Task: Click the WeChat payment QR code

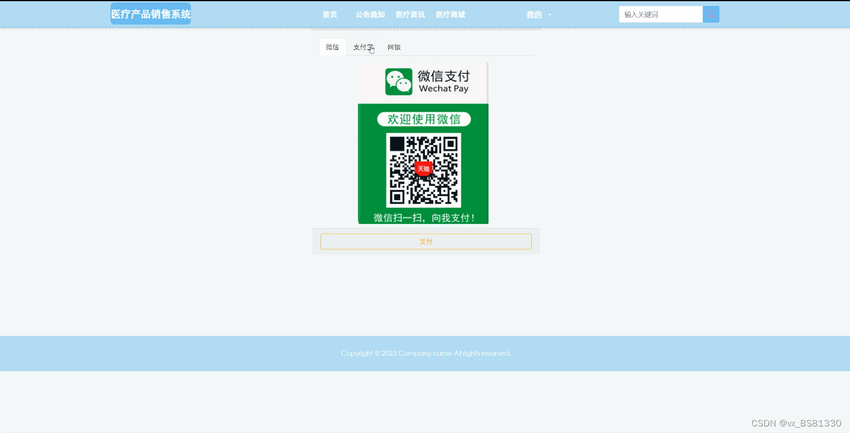Action: [x=424, y=170]
